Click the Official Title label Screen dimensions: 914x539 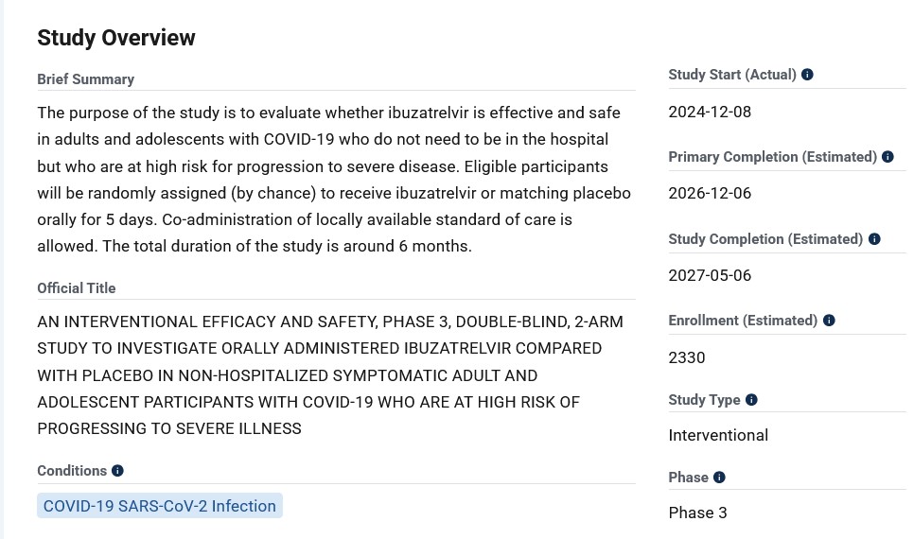[x=77, y=288]
